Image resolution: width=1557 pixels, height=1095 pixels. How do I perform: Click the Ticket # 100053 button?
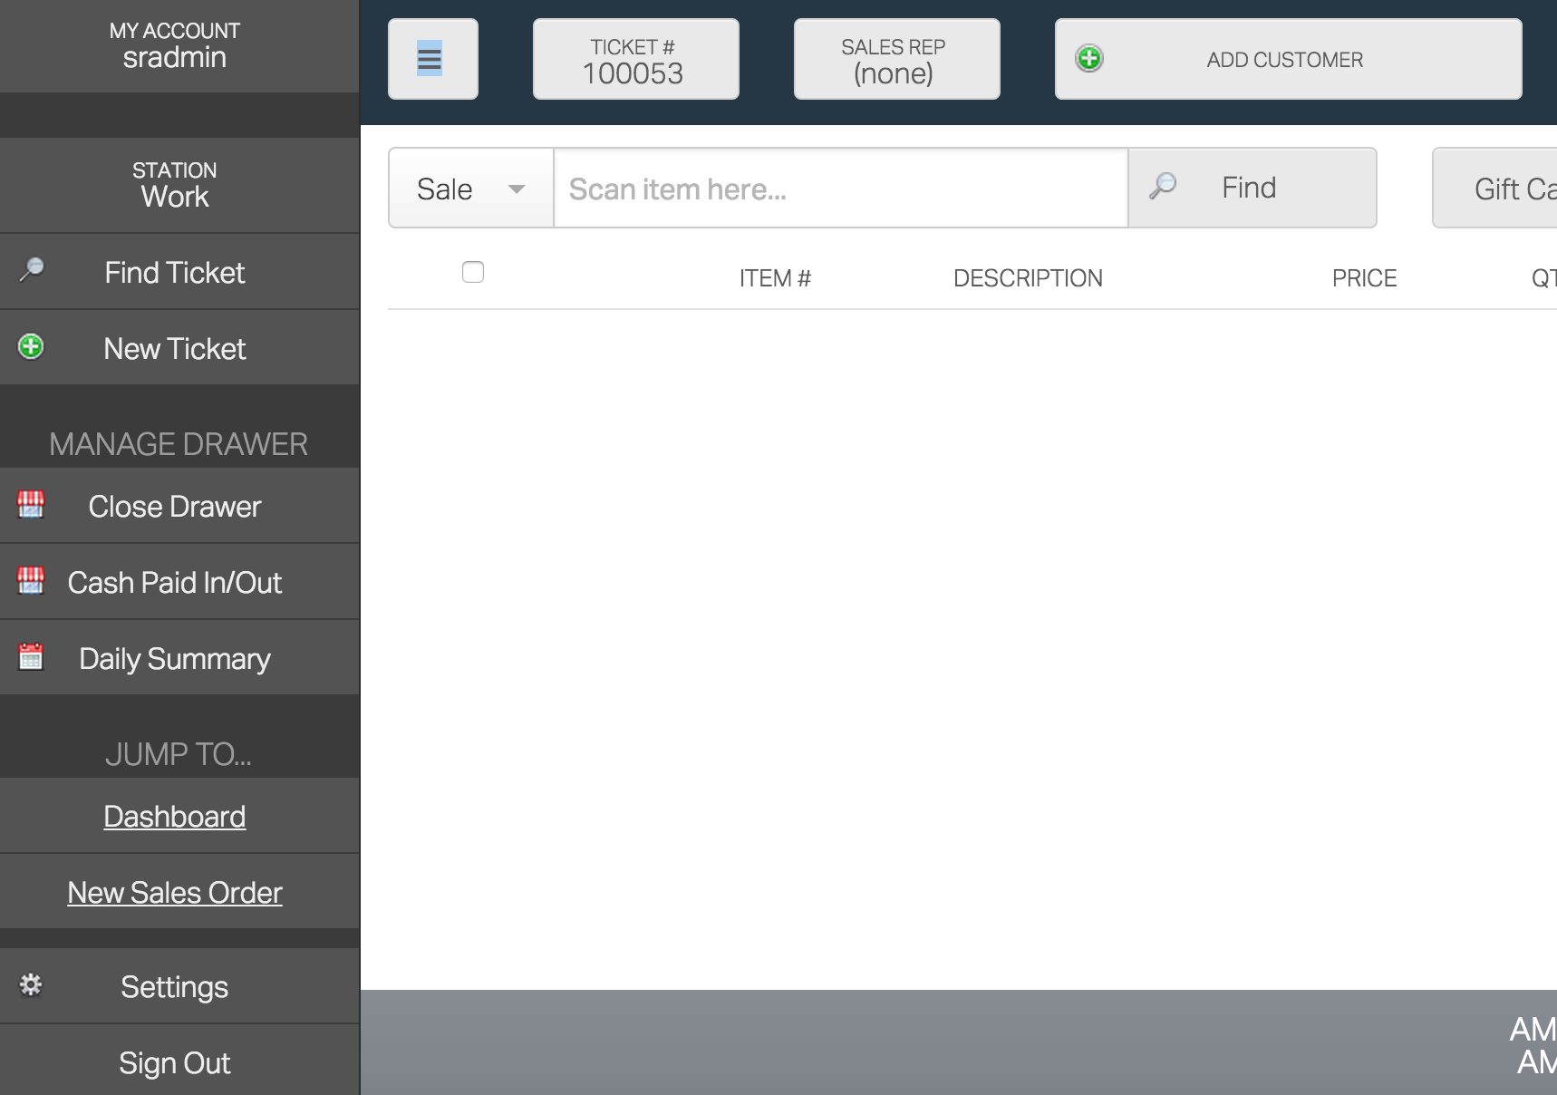coord(635,60)
